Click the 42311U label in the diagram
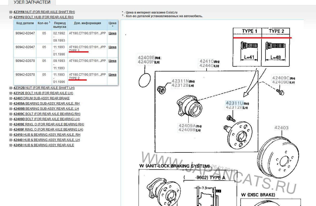Viewport: 316px width, 206px height. coord(234,103)
